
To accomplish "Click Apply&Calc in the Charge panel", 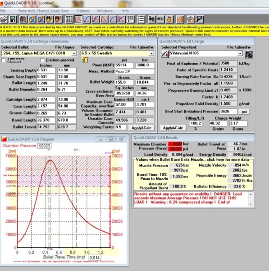I will (173, 128).
